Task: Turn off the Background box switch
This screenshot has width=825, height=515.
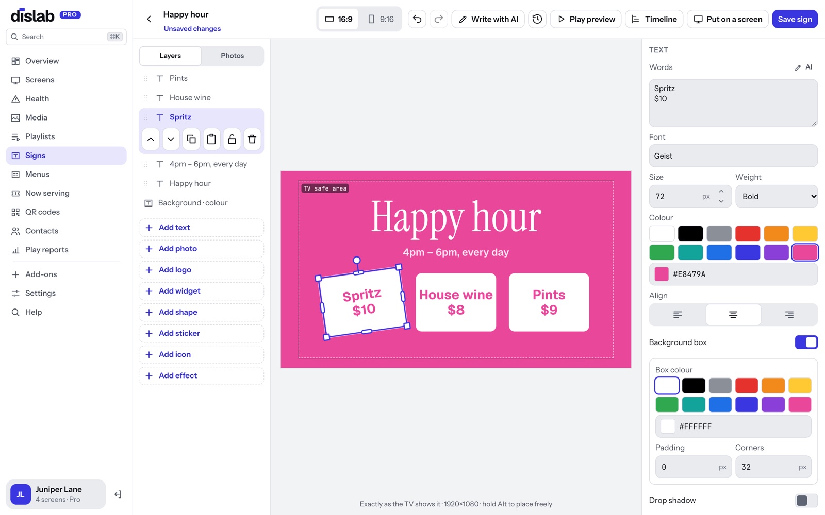Action: tap(806, 342)
